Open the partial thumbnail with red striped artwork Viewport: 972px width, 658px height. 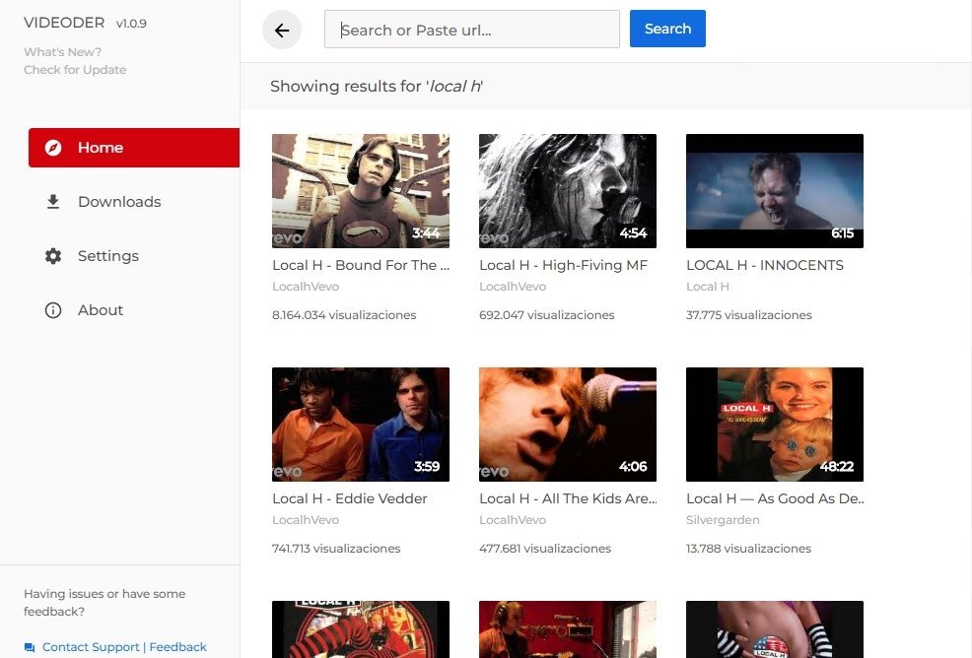pyautogui.click(x=361, y=629)
